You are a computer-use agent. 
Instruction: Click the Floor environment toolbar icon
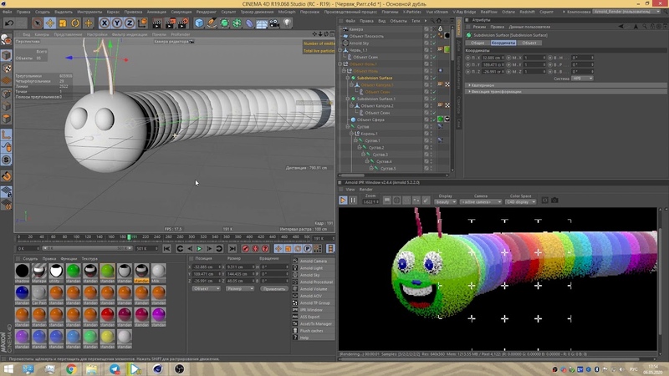[262, 23]
